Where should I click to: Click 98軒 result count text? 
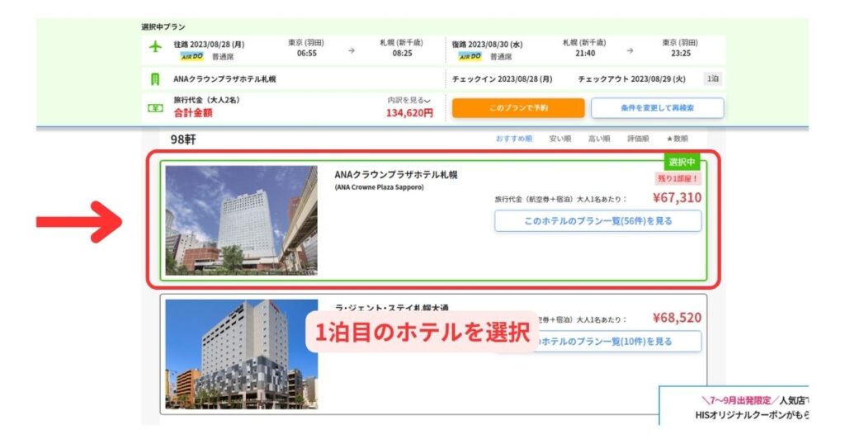click(183, 139)
